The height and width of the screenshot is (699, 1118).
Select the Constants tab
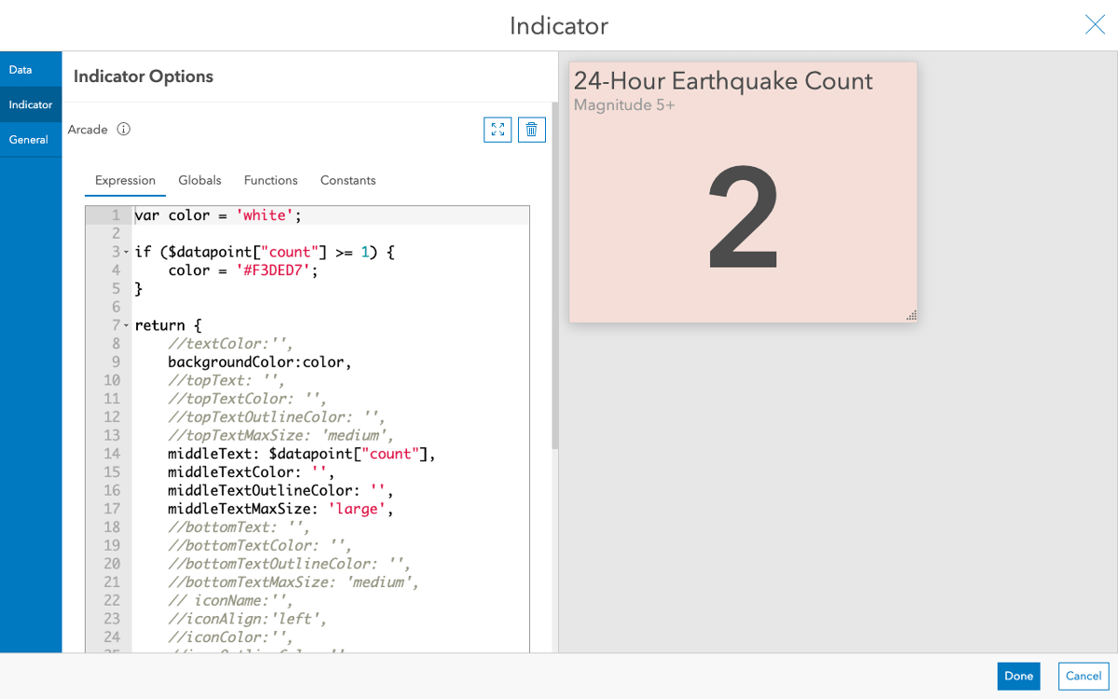click(x=348, y=180)
